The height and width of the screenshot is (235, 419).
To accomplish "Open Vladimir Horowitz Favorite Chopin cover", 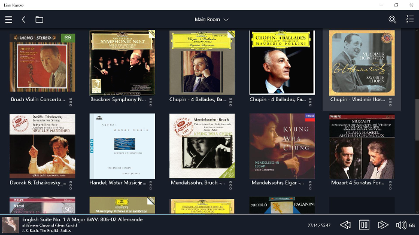I will pyautogui.click(x=362, y=63).
